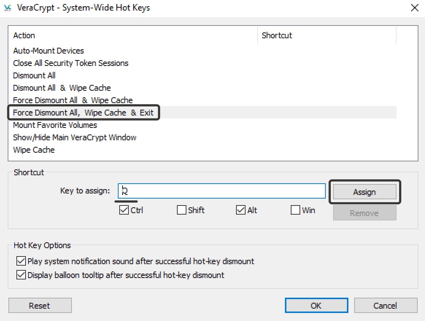Enable the Shift modifier checkbox
The height and width of the screenshot is (321, 425).
pyautogui.click(x=181, y=210)
